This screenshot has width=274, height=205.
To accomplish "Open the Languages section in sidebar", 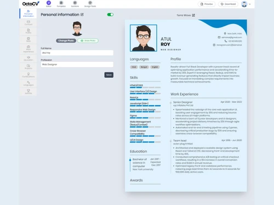I will point(28,84).
